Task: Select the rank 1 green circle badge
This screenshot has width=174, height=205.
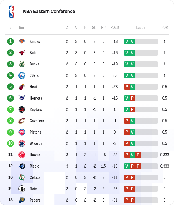Action: (x=10, y=41)
